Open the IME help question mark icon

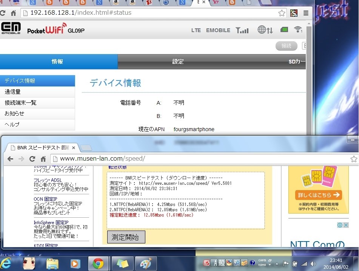(x=252, y=263)
